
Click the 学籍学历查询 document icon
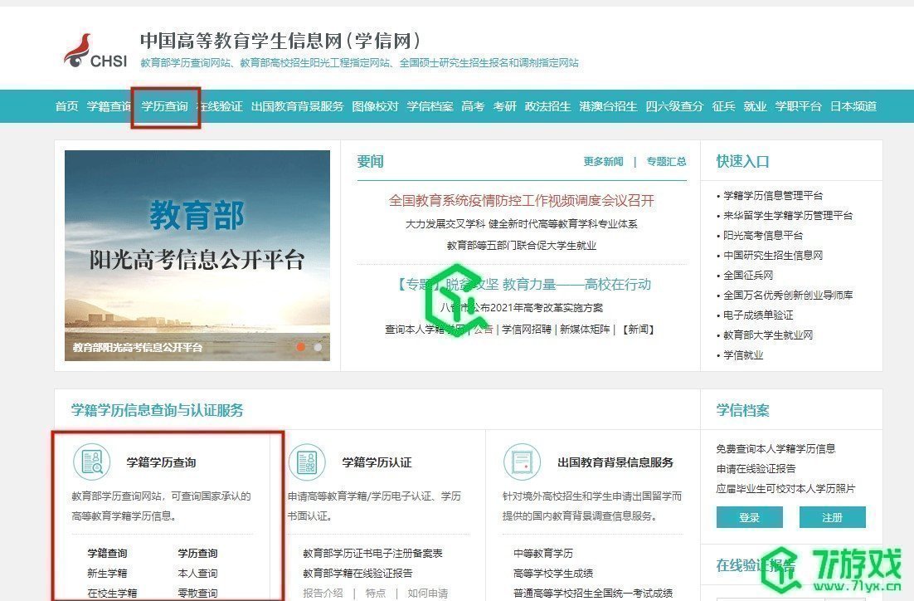[91, 462]
